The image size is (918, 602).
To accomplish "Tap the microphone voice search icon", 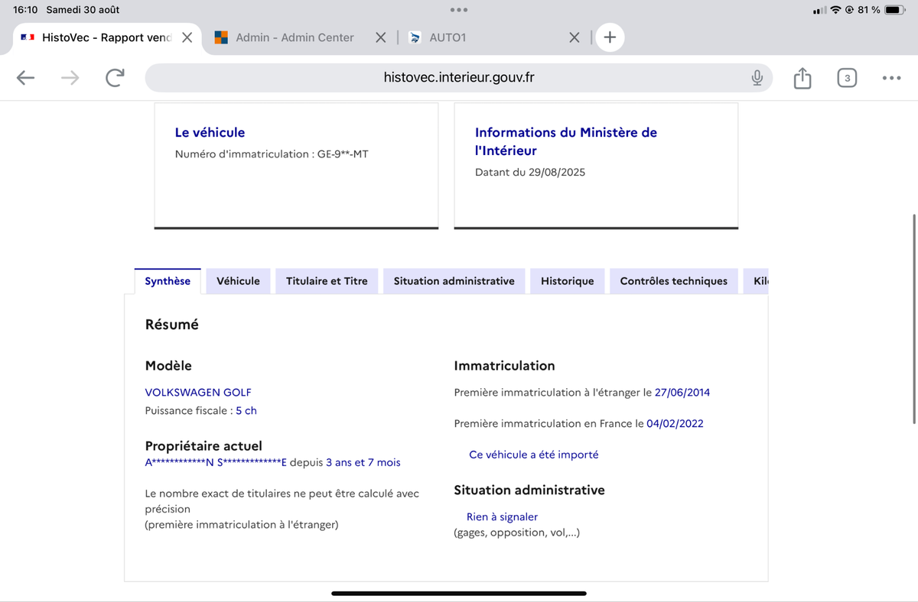I will (x=757, y=78).
